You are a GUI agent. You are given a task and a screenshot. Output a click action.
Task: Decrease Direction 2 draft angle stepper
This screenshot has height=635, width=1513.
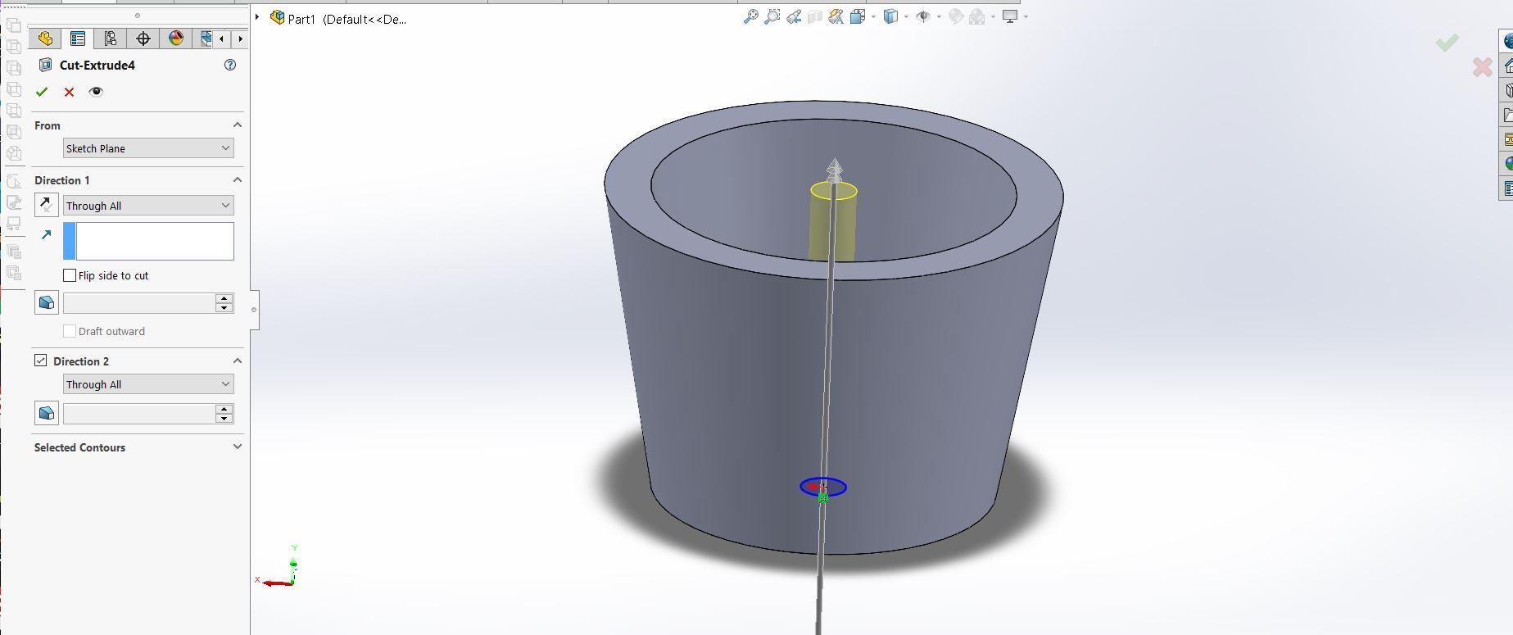224,418
